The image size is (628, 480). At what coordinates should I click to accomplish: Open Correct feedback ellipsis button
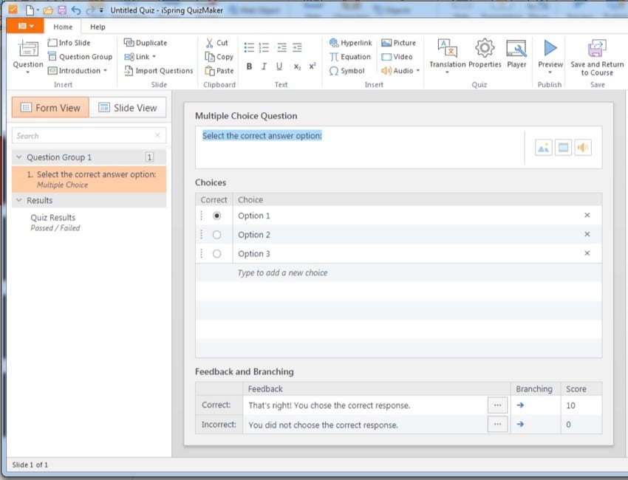497,405
